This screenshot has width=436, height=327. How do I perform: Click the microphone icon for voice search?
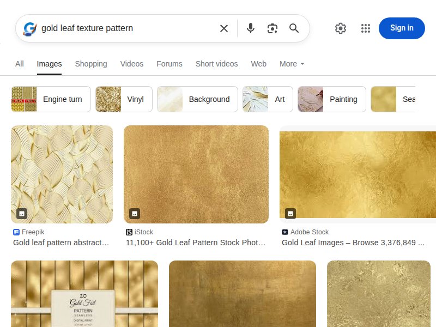pos(250,28)
